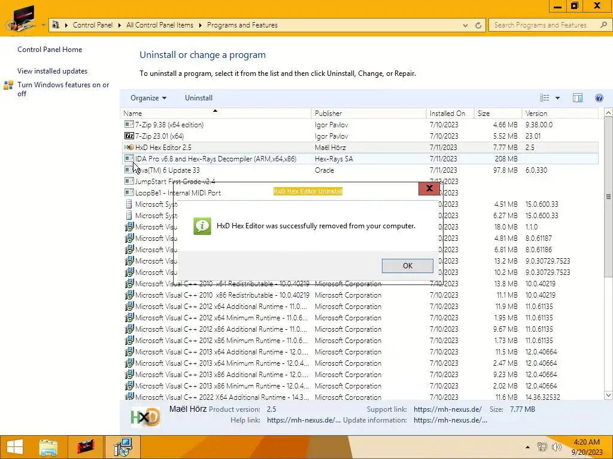Open View installed updates link
This screenshot has height=459, width=613.
click(x=53, y=71)
